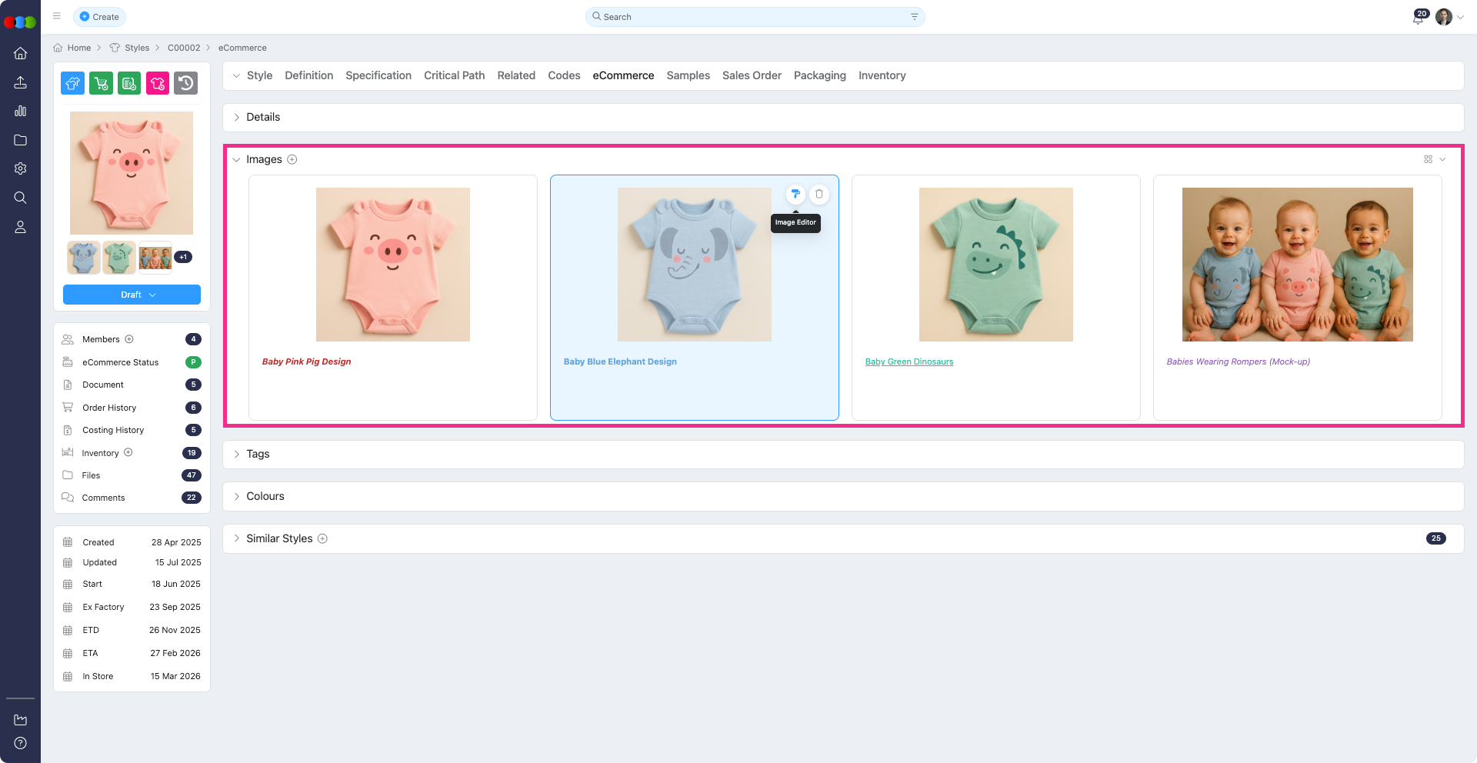Delete the Baby Blue Elephant image

pyautogui.click(x=819, y=194)
